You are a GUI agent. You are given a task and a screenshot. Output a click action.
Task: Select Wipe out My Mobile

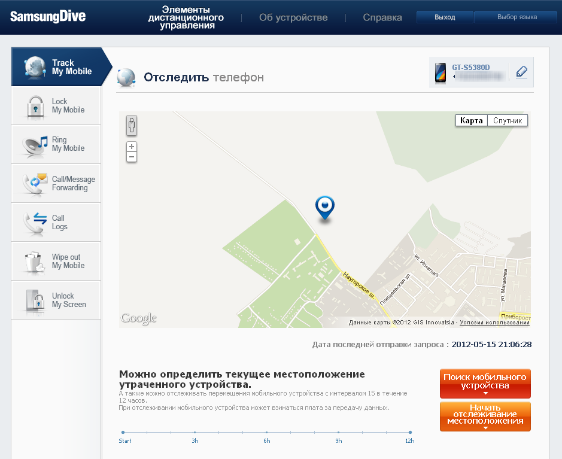tap(56, 261)
